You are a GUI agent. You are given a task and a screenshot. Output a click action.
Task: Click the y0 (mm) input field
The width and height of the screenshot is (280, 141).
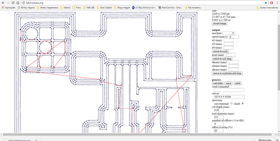[229, 44]
